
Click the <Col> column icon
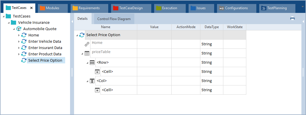point(92,81)
